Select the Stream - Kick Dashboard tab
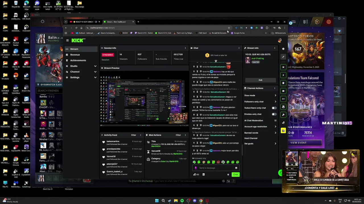 click(119, 22)
